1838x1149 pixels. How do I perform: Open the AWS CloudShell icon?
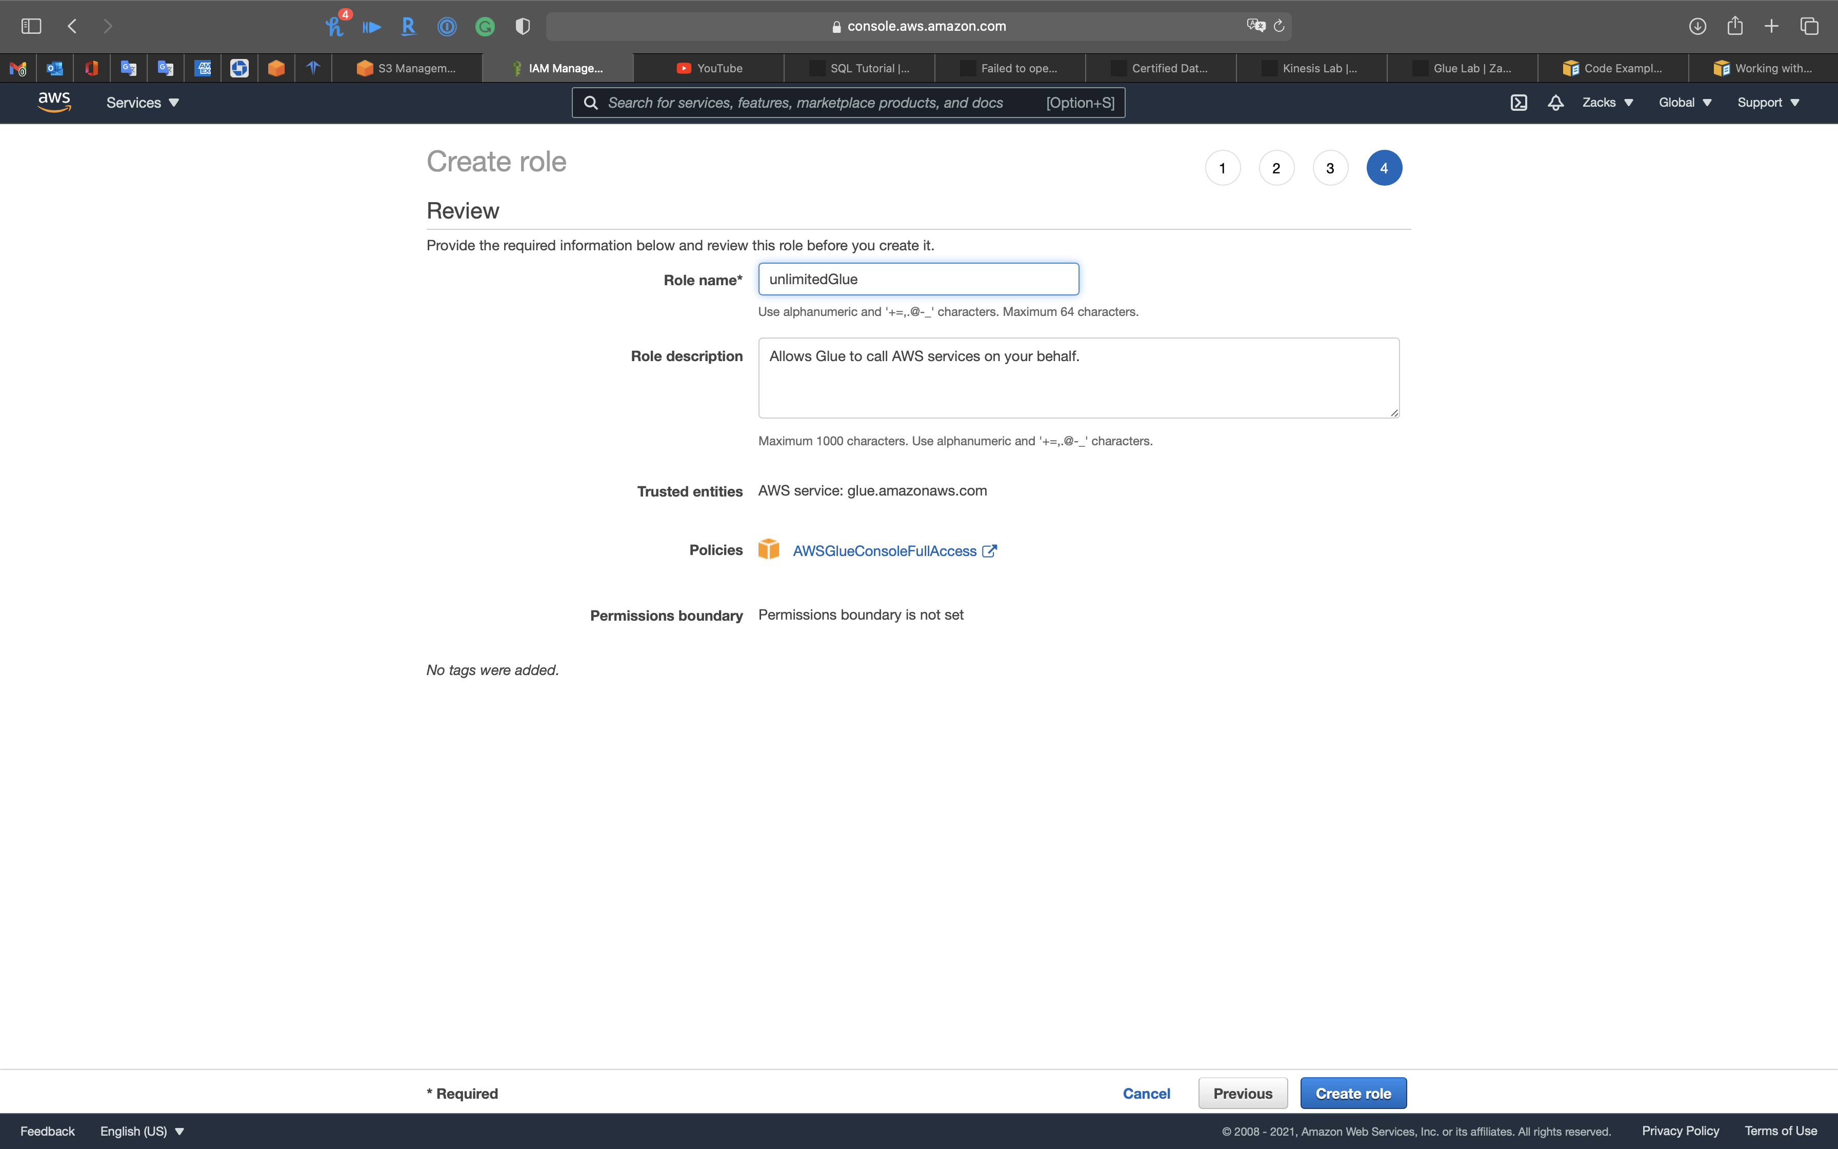coord(1519,103)
